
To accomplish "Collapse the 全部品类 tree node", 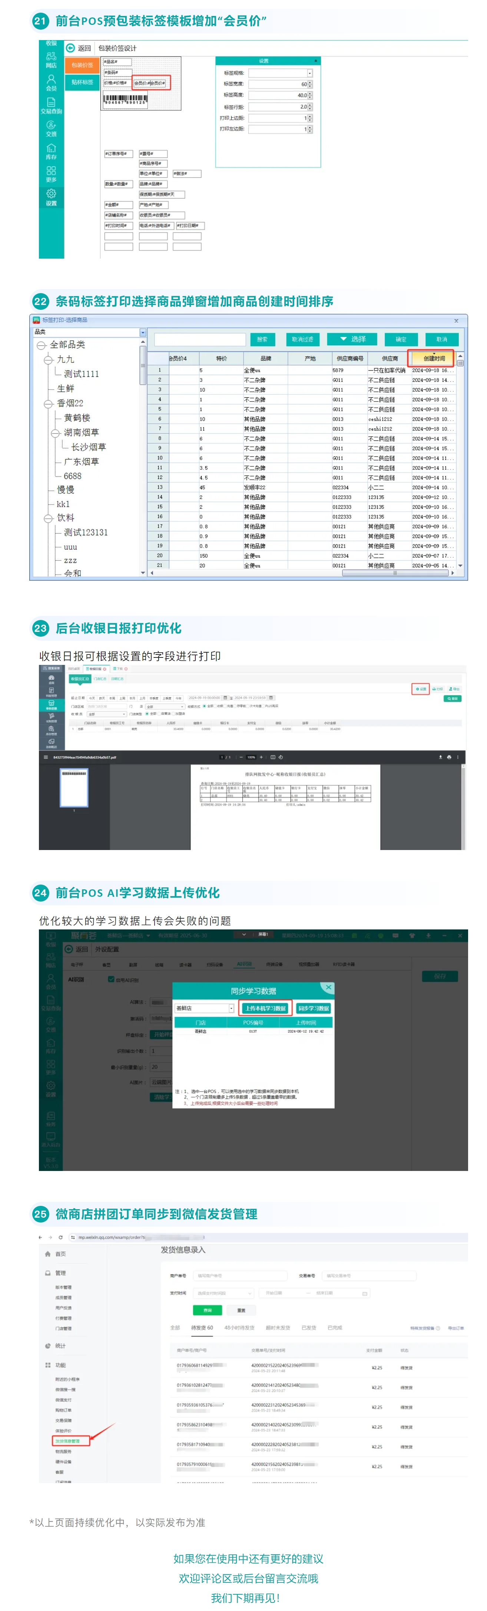I will 41,345.
